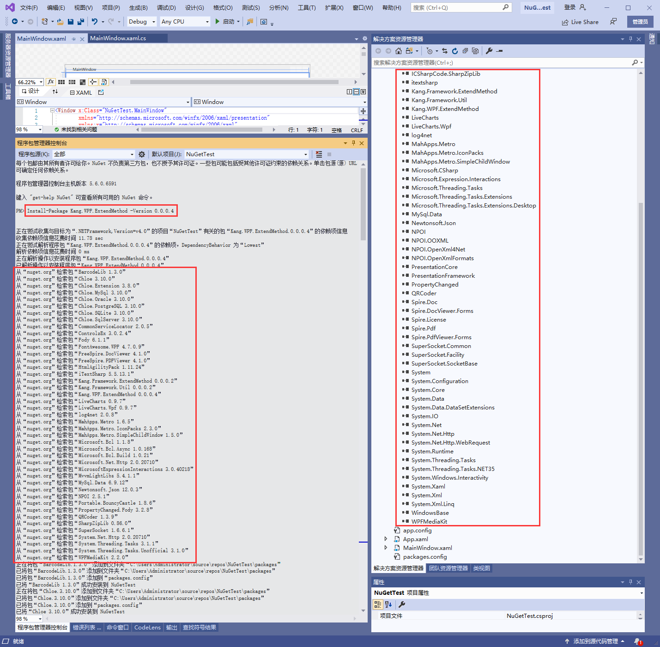The height and width of the screenshot is (647, 660).
Task: Click Collapse All icon in Solution Explorer
Action: click(465, 51)
